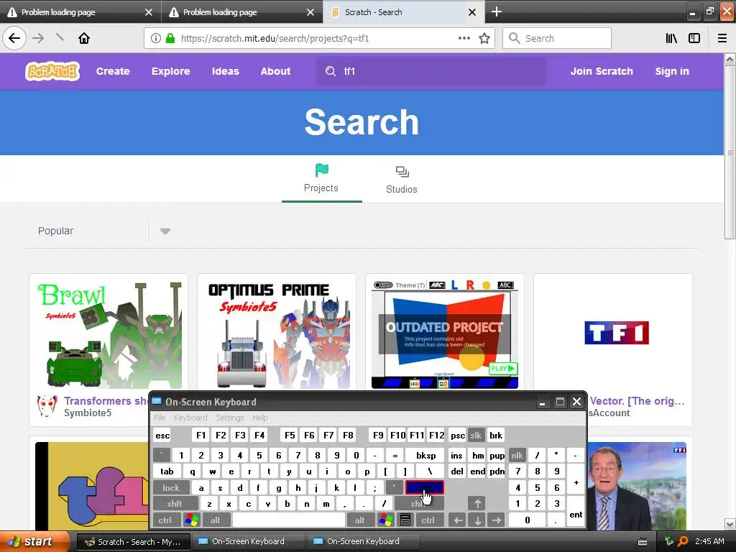Viewport: 736px width, 552px height.
Task: Switch to first Problem loading page tab
Action: [80, 12]
